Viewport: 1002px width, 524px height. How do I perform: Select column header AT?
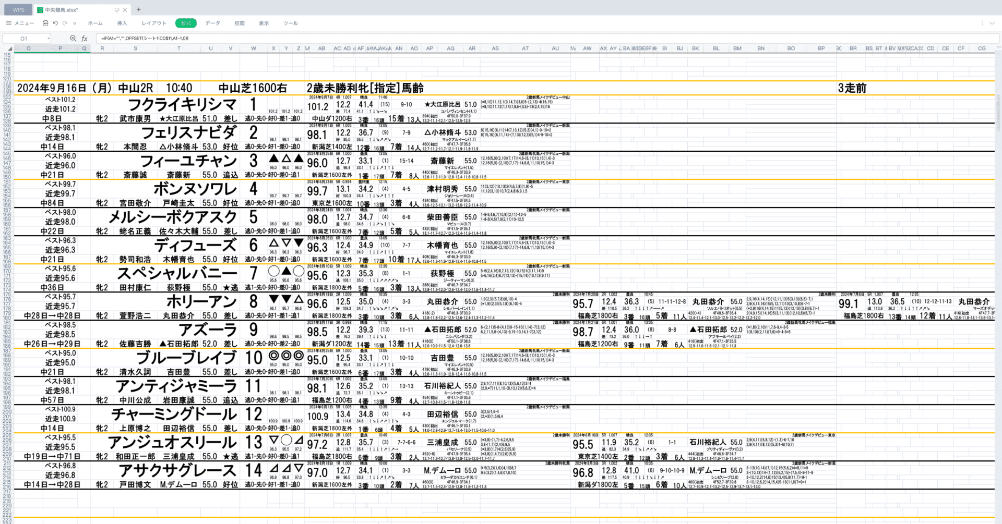[x=525, y=48]
